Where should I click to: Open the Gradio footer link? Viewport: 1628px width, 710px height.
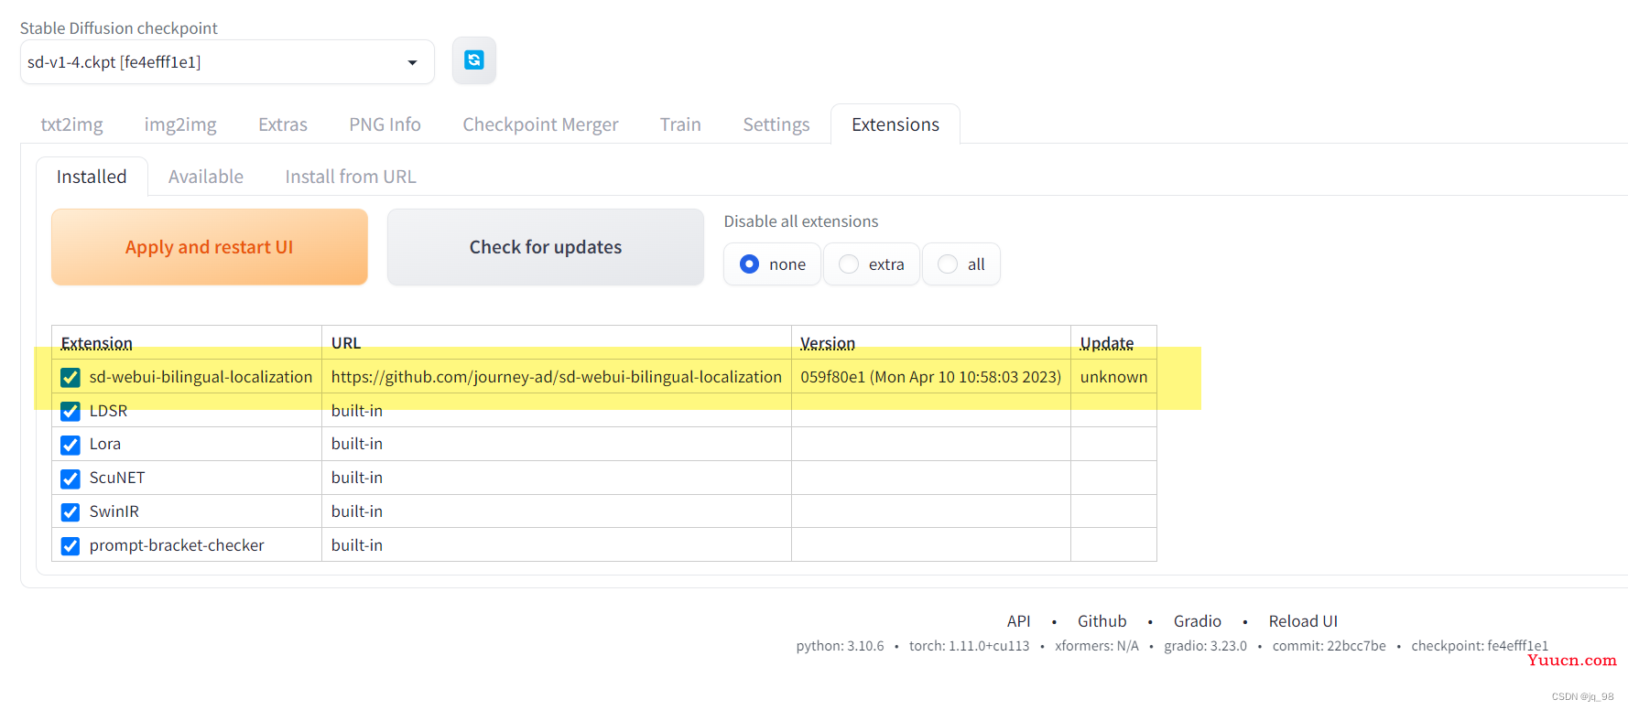point(1198,621)
